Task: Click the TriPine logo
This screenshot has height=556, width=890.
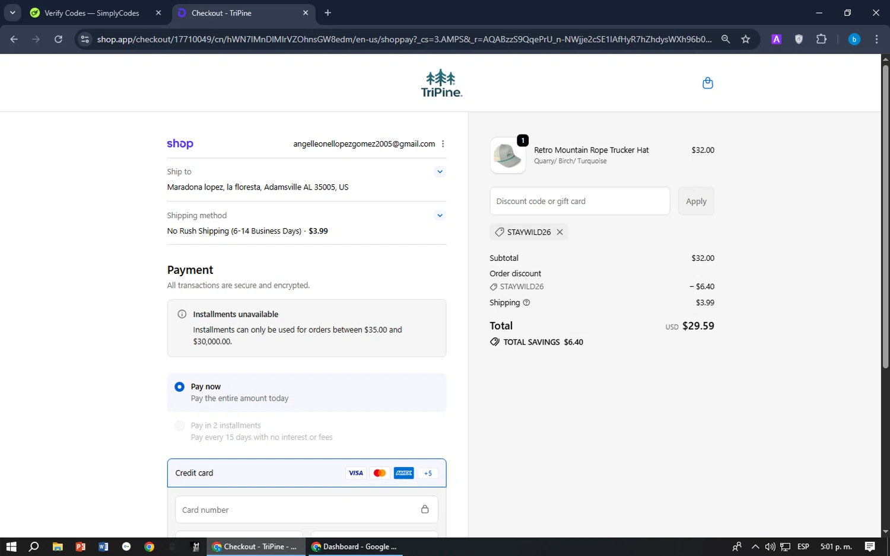Action: (441, 83)
